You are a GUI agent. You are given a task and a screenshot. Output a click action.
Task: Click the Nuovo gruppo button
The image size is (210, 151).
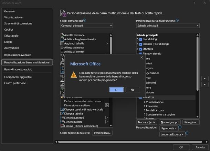tap(170, 122)
